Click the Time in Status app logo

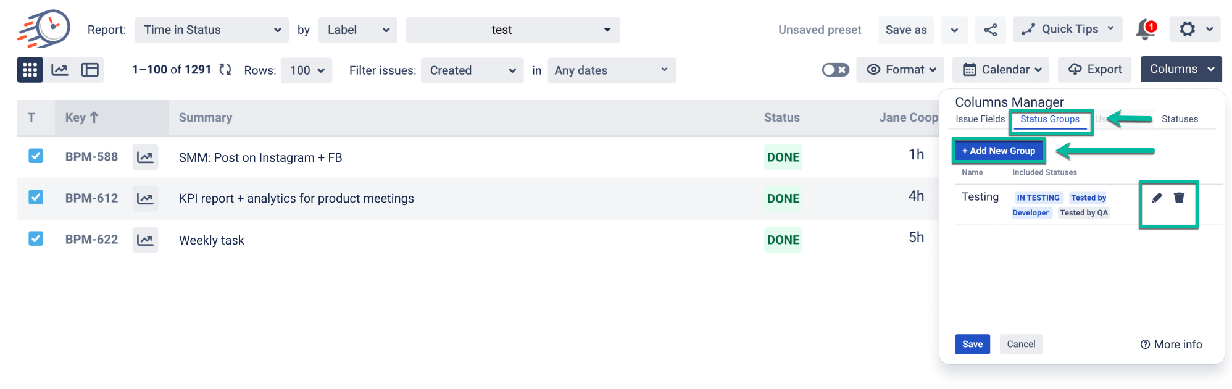[44, 29]
